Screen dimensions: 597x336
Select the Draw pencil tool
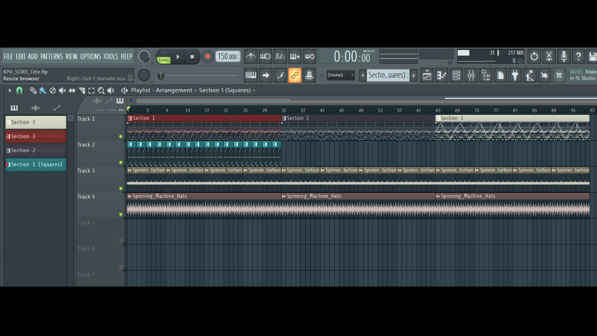point(33,91)
